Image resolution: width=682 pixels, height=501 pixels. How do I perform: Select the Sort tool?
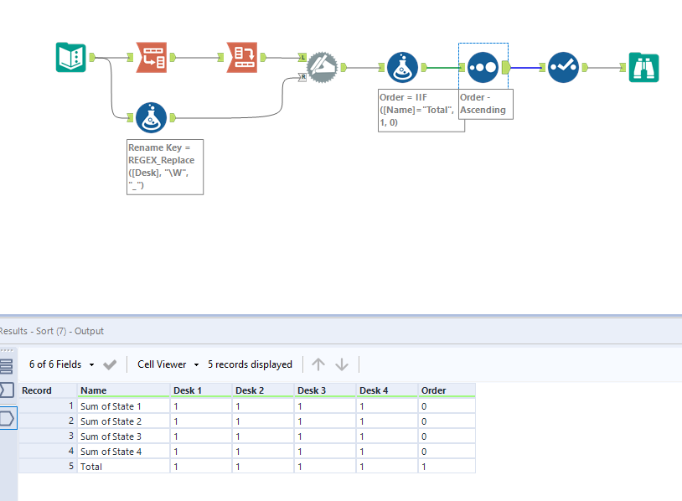(x=482, y=67)
